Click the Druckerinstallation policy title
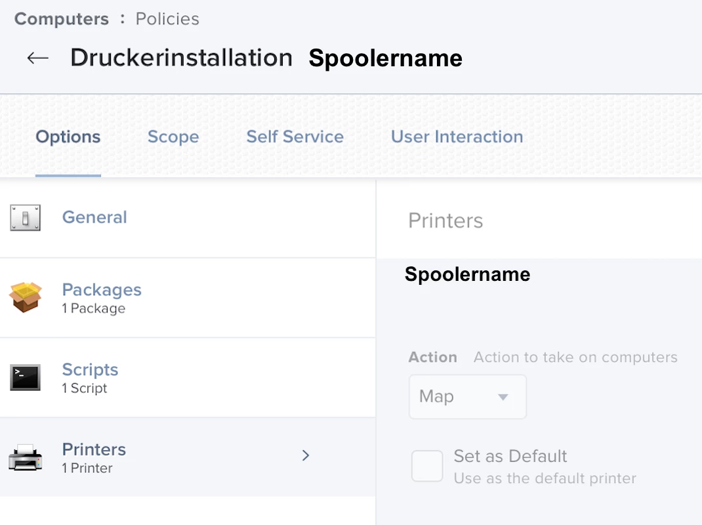702x525 pixels. pyautogui.click(x=181, y=58)
